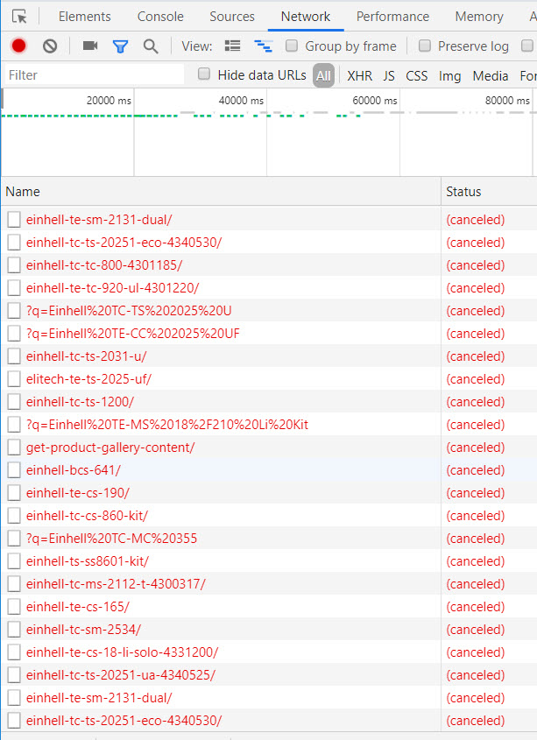
Task: Click canceled status of get-product-gallery-content/ row
Action: (476, 448)
